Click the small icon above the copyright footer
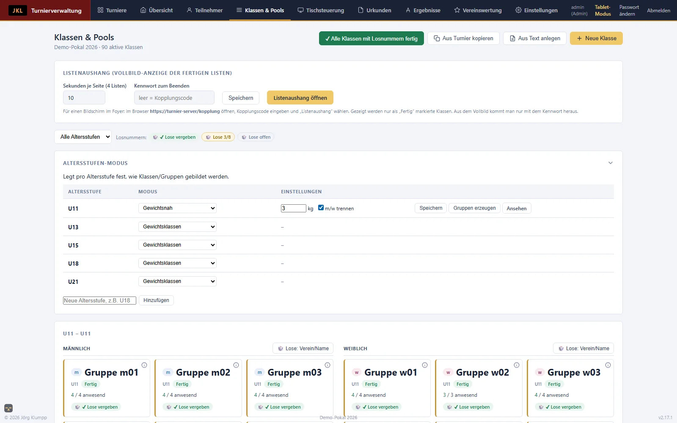Viewport: 677px width, 423px height. point(8,408)
